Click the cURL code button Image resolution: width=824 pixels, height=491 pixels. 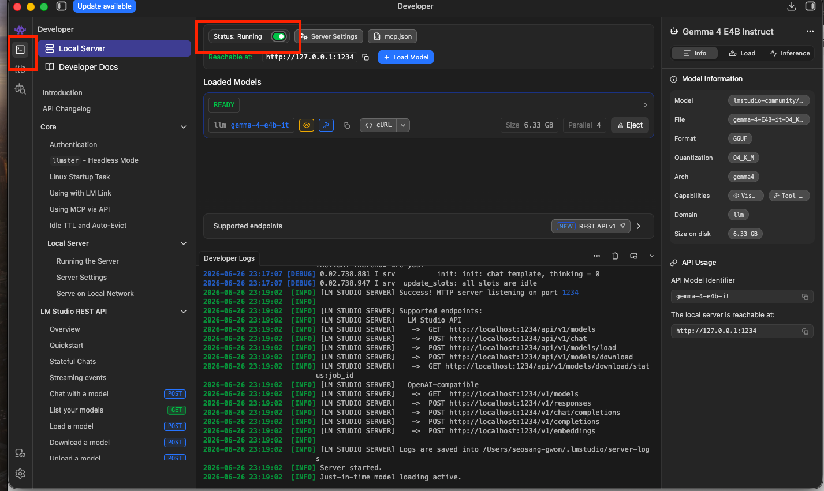point(378,125)
